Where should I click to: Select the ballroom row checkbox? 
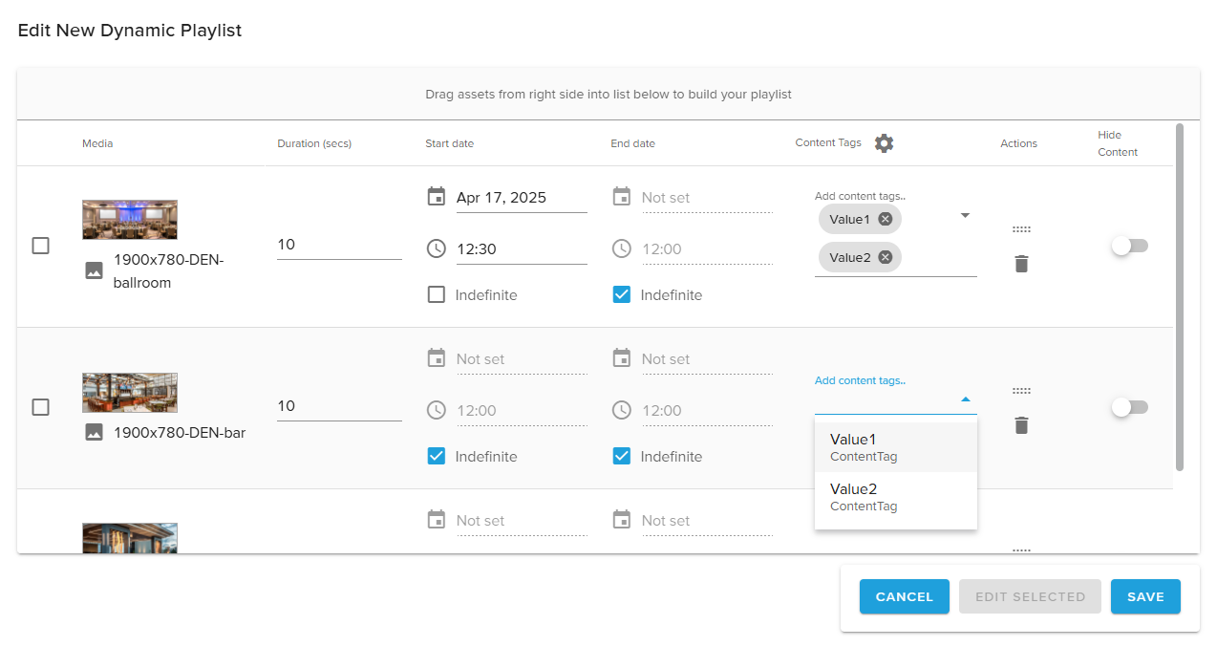pos(41,246)
